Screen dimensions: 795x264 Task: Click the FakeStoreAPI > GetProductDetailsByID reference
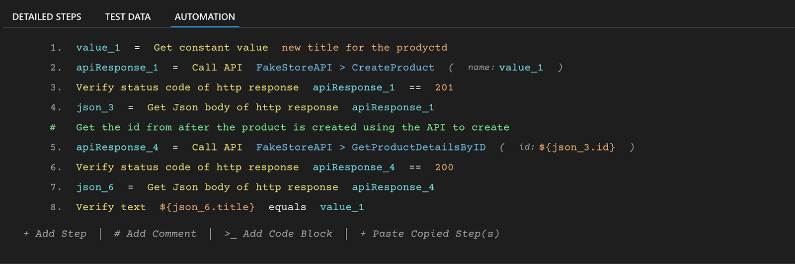tap(371, 147)
